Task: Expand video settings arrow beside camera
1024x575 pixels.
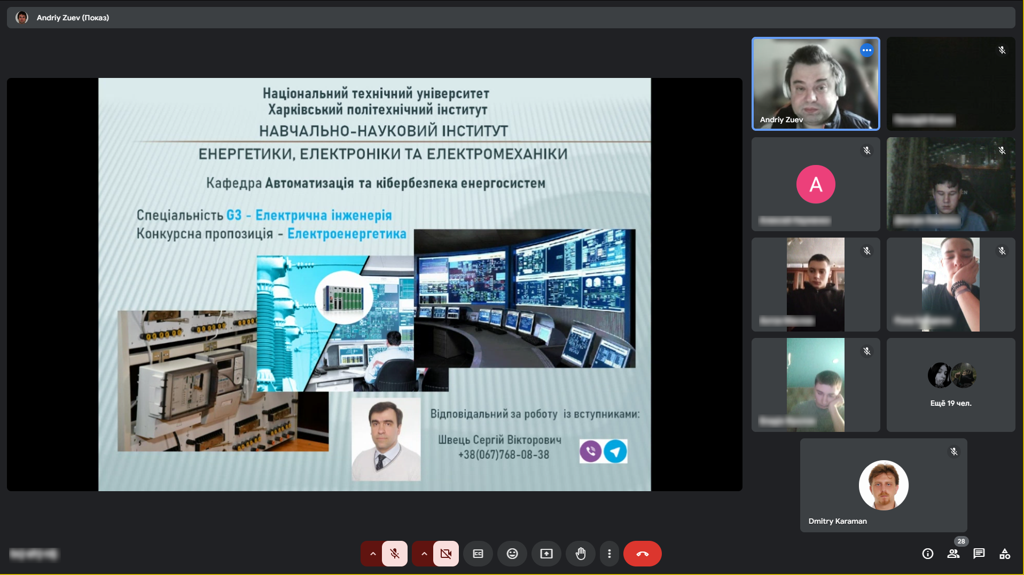Action: (424, 554)
